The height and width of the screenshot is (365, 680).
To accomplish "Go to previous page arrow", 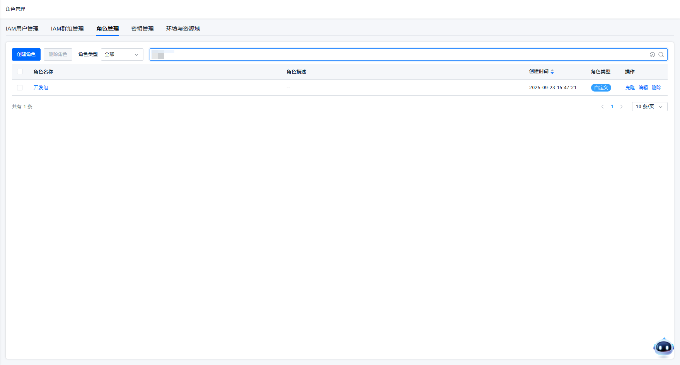I will [x=602, y=107].
